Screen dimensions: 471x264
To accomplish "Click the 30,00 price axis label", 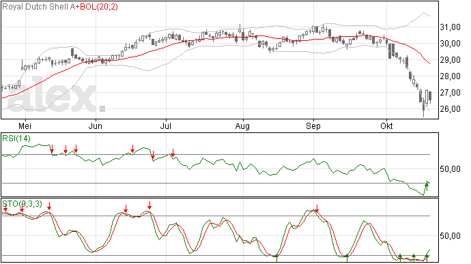I will [450, 44].
